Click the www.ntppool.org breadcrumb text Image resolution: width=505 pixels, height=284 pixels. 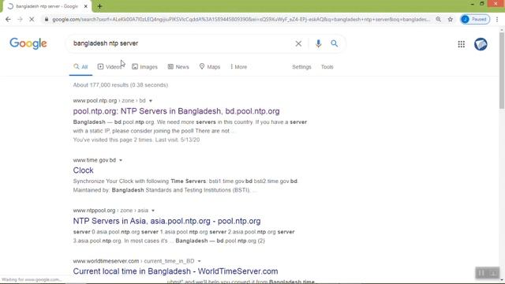coord(110,211)
